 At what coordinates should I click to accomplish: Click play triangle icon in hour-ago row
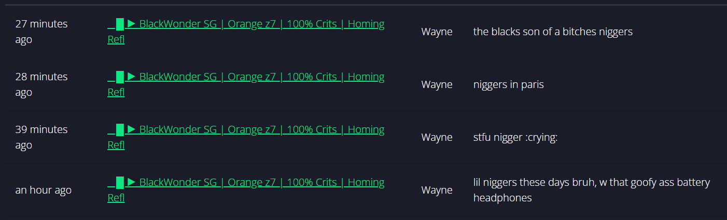(132, 182)
